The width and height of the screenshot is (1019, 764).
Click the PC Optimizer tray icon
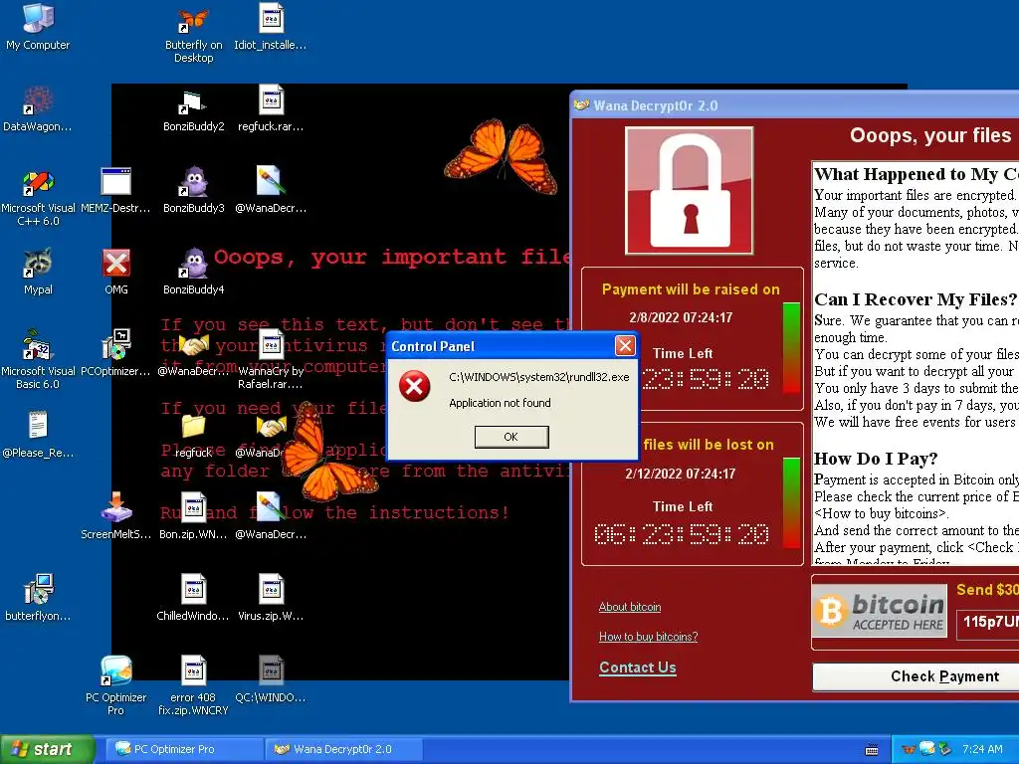(927, 748)
